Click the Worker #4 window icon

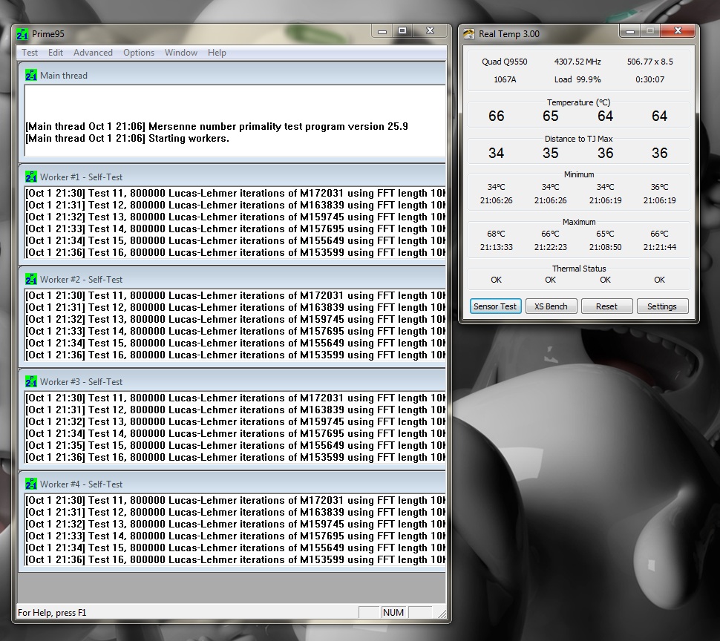coord(30,484)
